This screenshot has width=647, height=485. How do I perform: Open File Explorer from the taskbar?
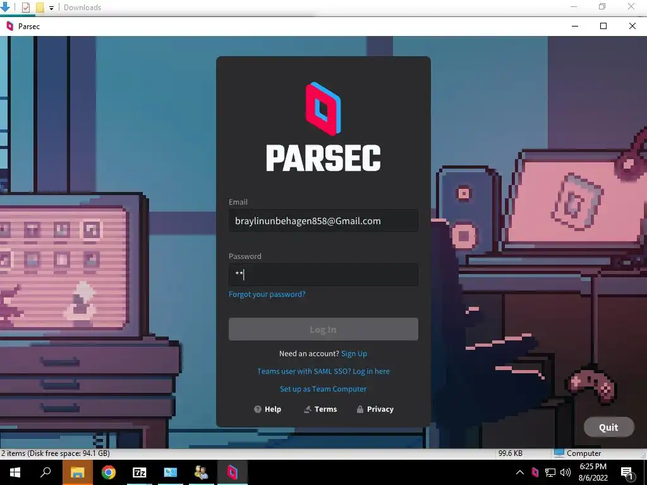tap(77, 472)
